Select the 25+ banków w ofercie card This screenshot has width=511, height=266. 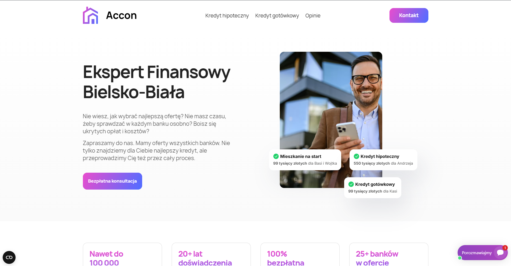(x=389, y=254)
